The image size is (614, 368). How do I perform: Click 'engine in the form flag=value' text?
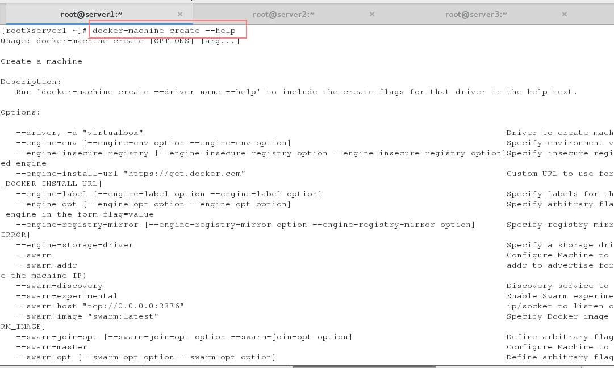[x=80, y=214]
